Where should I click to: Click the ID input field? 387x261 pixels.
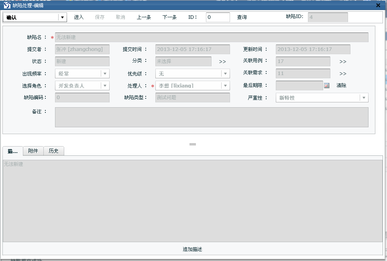(x=218, y=17)
